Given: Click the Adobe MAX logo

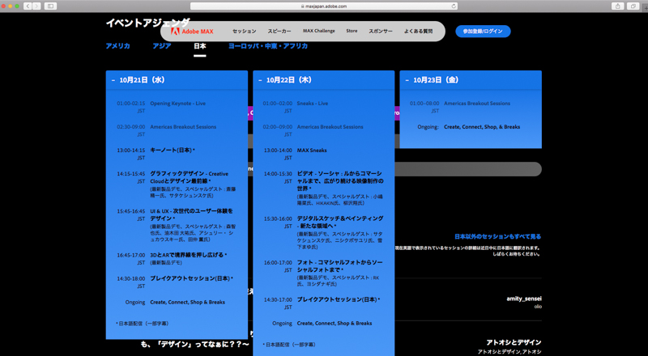Looking at the screenshot, I should 192,32.
